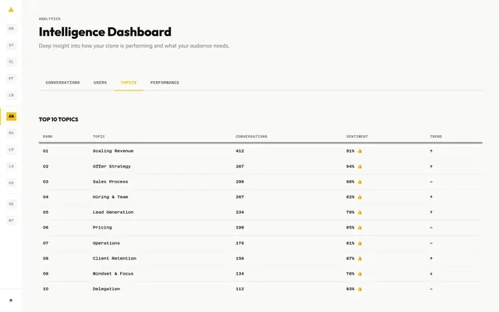Open the RV sidebar icon
499x312 pixels.
tap(11, 133)
